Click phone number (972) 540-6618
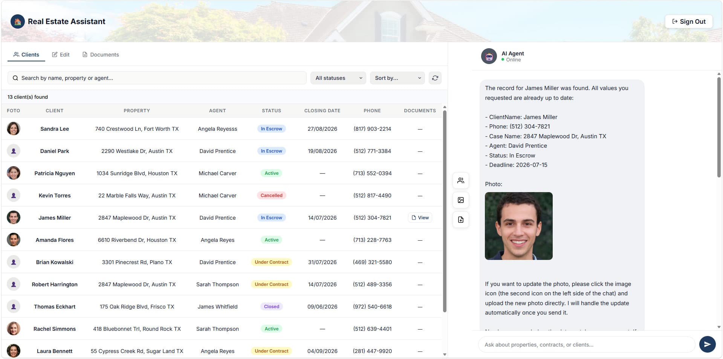Image resolution: width=723 pixels, height=359 pixels. (x=372, y=306)
